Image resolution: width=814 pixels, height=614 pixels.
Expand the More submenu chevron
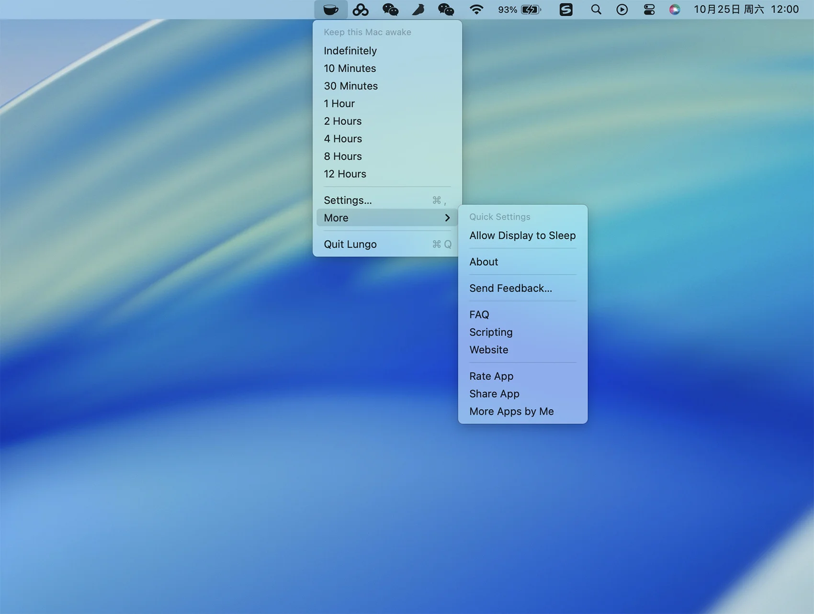click(x=447, y=218)
